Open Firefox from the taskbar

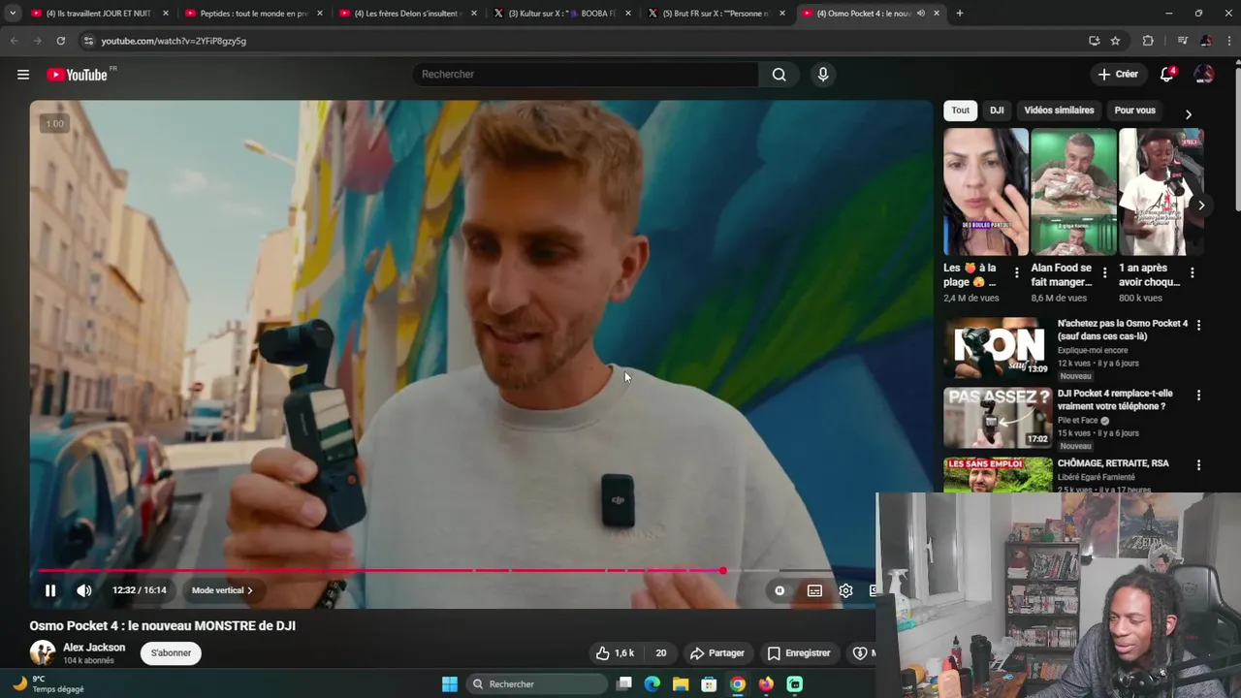click(x=766, y=684)
